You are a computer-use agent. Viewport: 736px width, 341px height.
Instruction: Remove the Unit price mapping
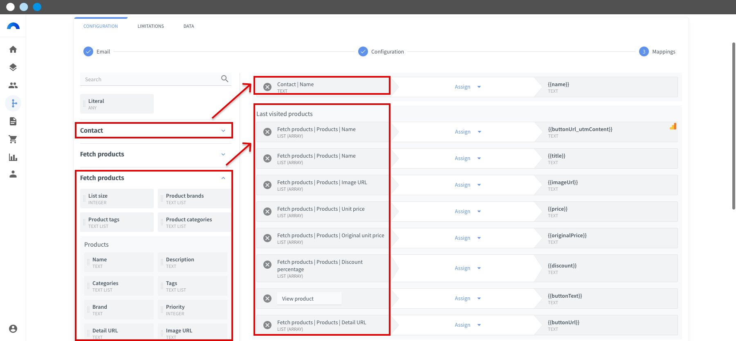tap(267, 212)
